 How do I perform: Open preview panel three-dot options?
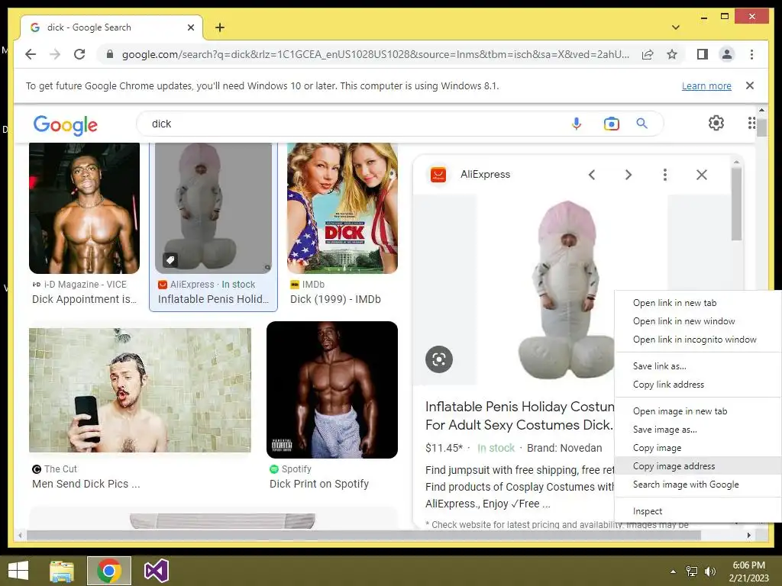[665, 175]
